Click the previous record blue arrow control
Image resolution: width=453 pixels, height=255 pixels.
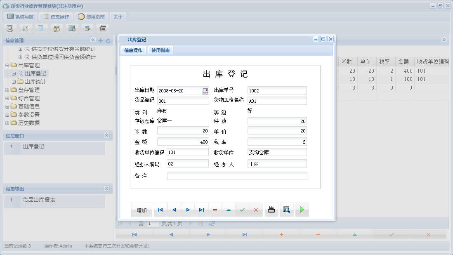point(174,210)
